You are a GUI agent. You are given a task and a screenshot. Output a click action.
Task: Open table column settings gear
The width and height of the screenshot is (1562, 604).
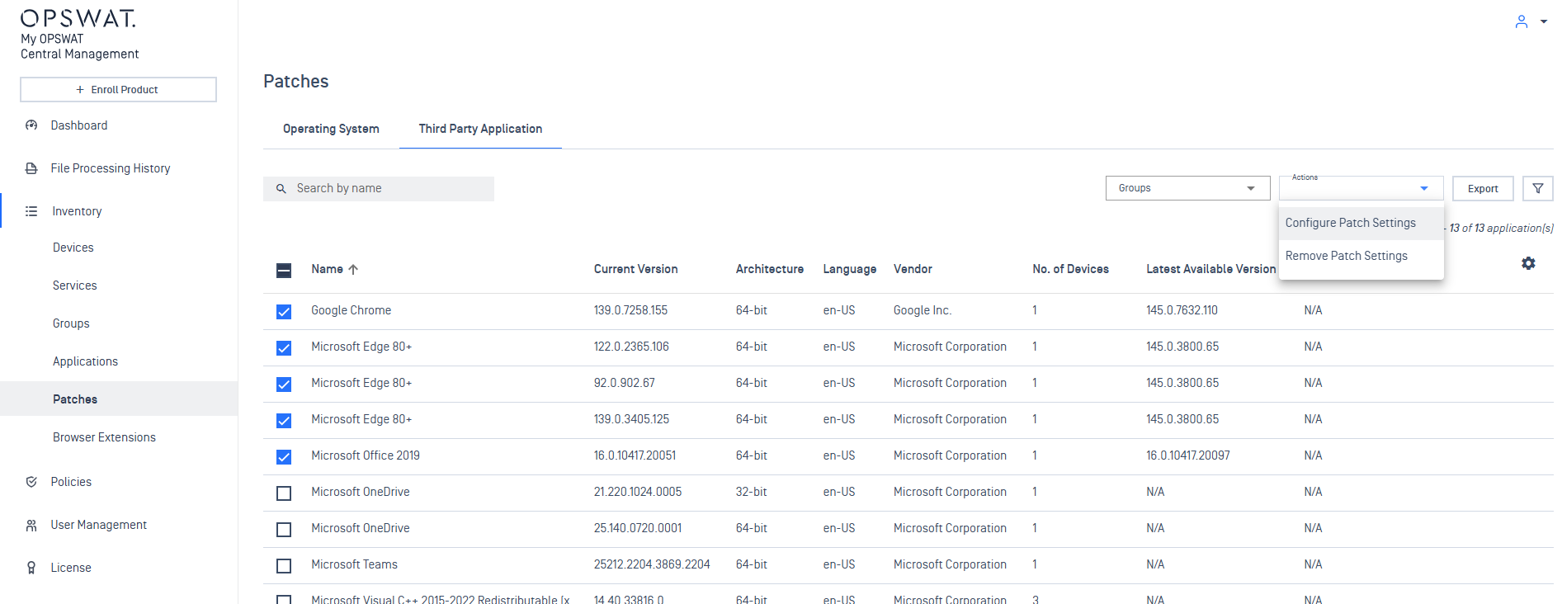point(1528,263)
